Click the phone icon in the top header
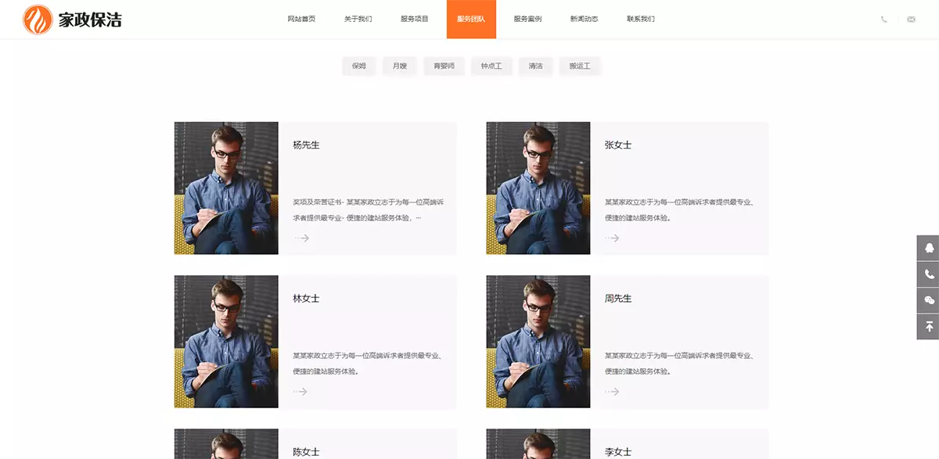 tap(882, 19)
